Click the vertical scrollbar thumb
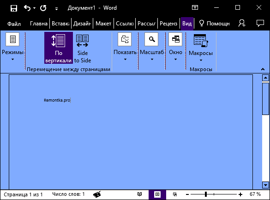270x200 pixels. click(x=265, y=99)
